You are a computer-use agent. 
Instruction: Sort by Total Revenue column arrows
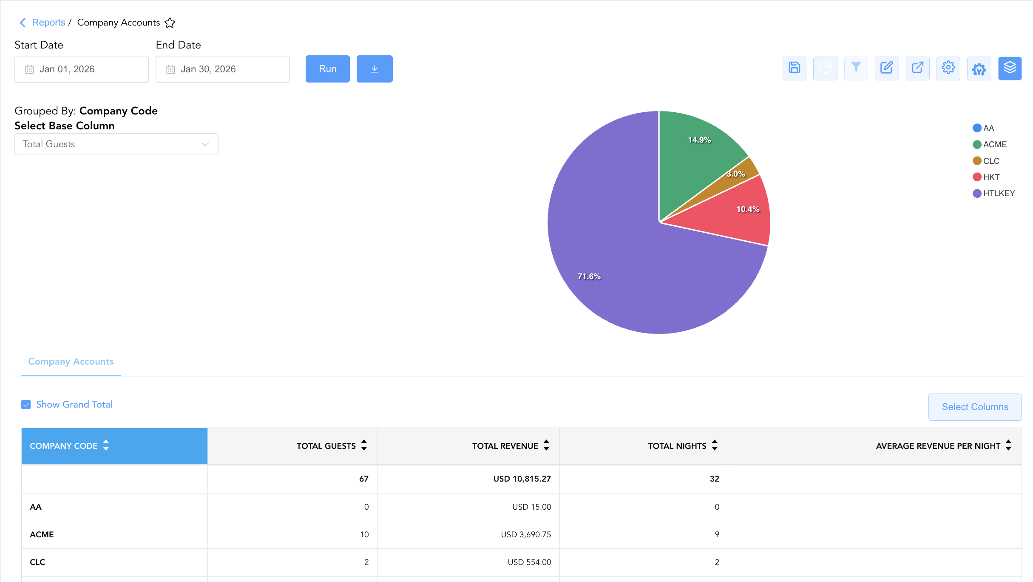point(546,445)
